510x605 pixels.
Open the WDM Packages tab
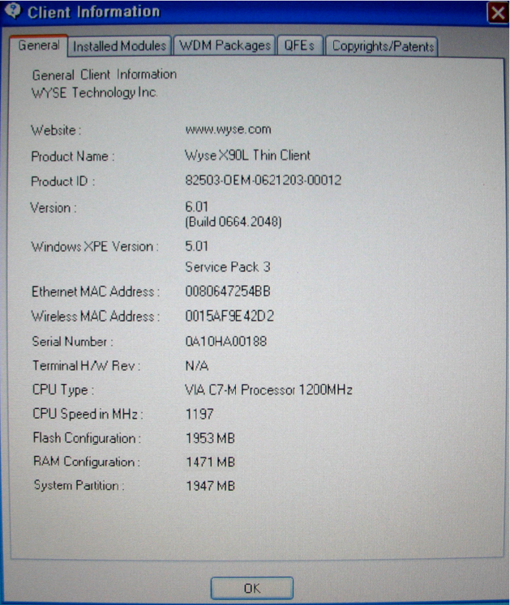pyautogui.click(x=225, y=45)
